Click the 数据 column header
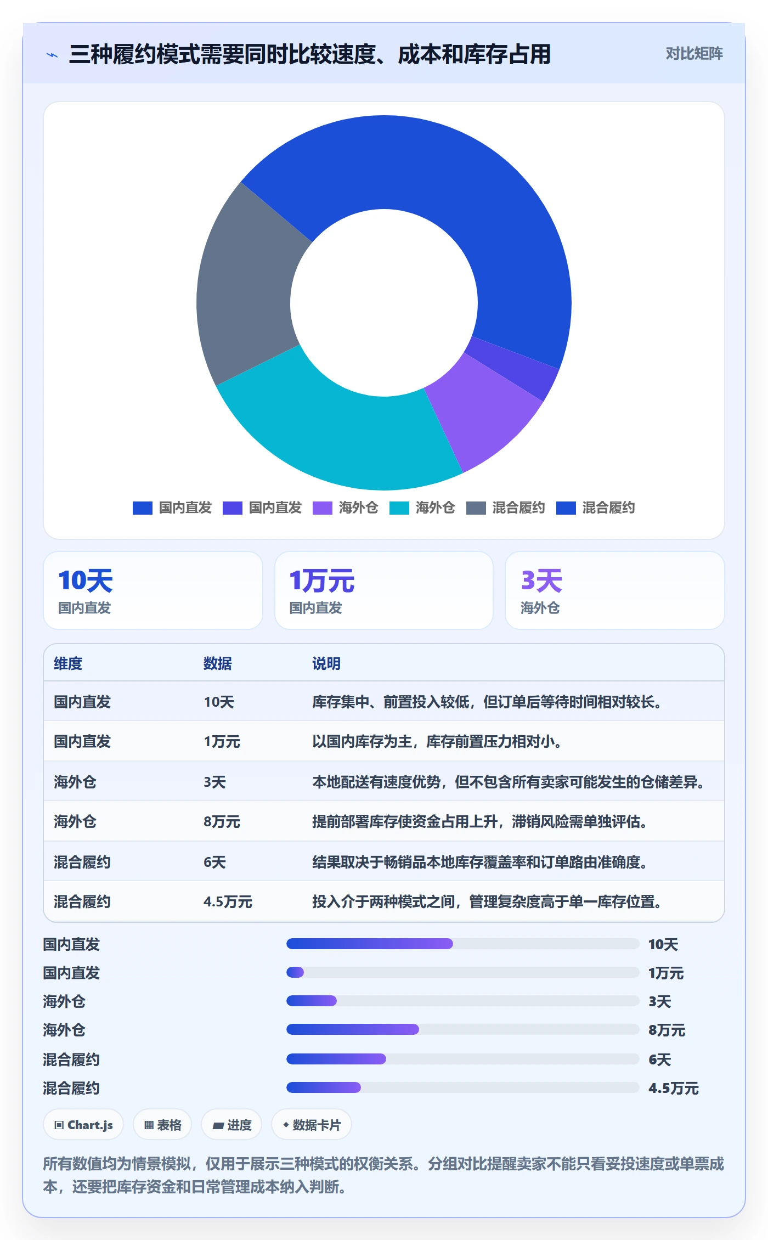The width and height of the screenshot is (768, 1240). click(218, 663)
